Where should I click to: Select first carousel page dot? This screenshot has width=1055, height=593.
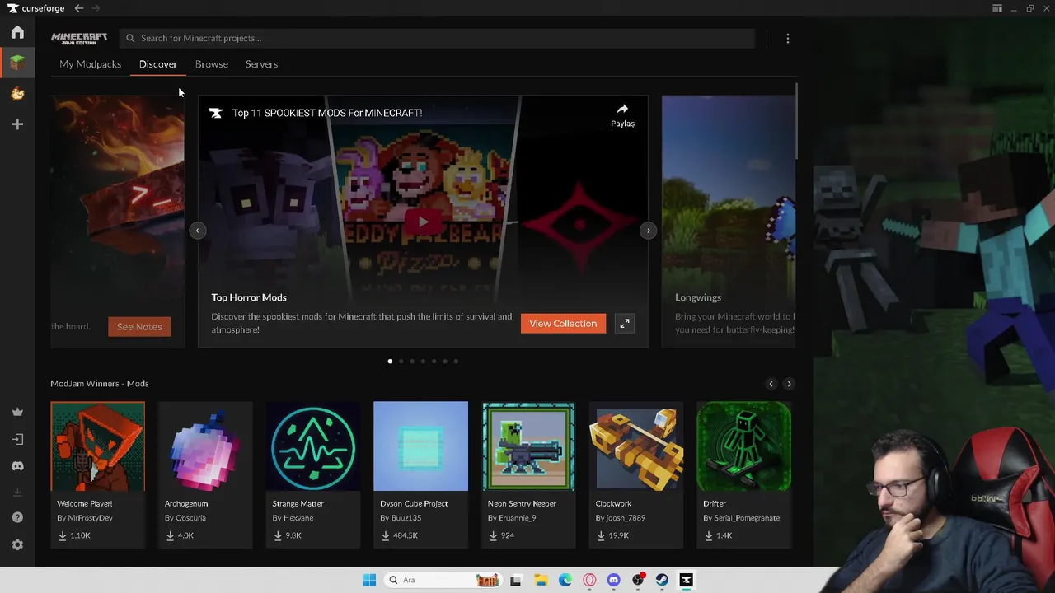click(x=390, y=361)
